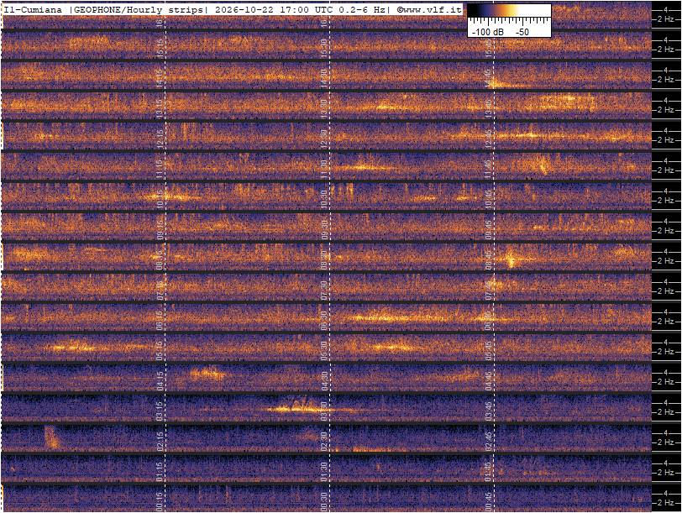The width and height of the screenshot is (682, 513).
Task: Click the 0.2-6 Hz range text
Action: click(x=363, y=9)
